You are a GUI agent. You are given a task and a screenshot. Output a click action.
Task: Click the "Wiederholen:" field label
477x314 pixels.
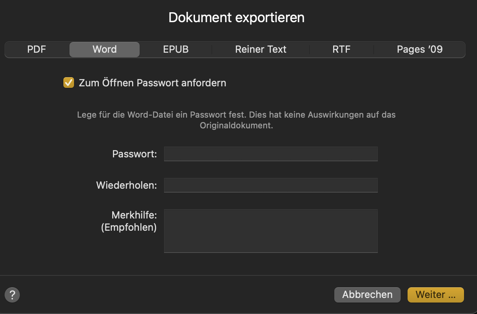click(126, 185)
